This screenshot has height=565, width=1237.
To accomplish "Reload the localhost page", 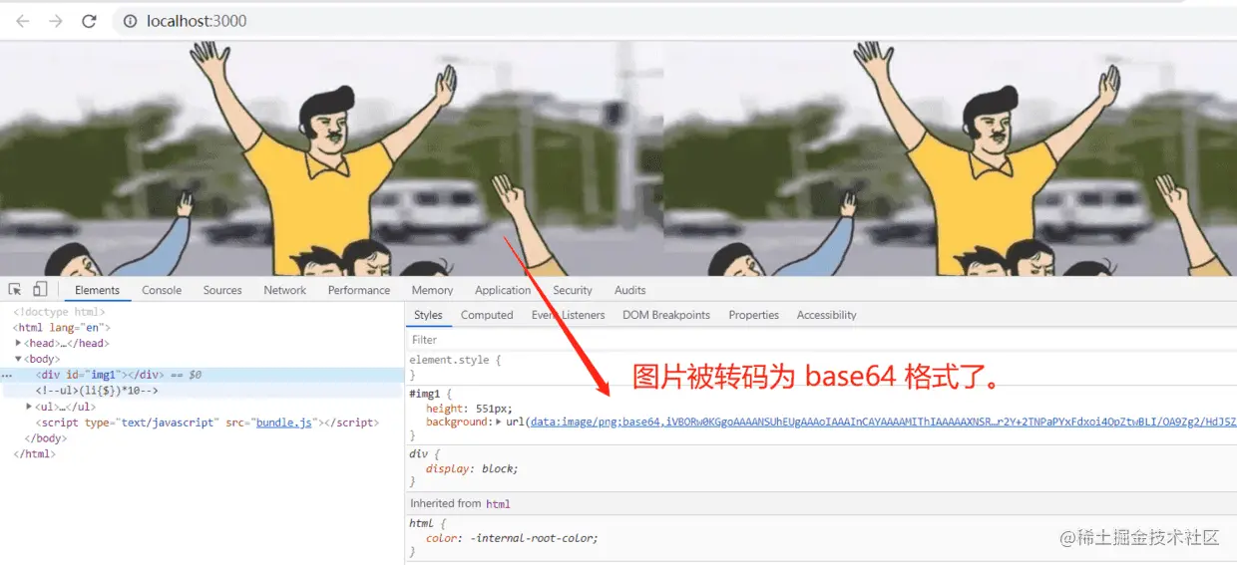I will (x=89, y=21).
